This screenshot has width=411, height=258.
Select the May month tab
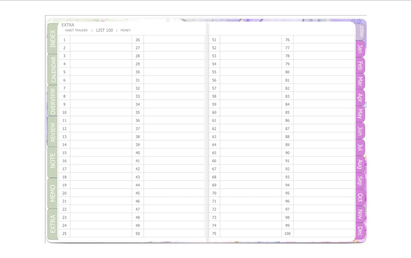(x=360, y=114)
